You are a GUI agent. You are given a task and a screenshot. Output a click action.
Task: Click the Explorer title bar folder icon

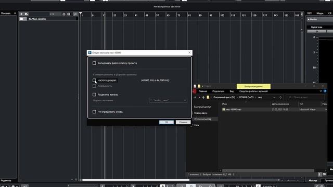(x=199, y=86)
